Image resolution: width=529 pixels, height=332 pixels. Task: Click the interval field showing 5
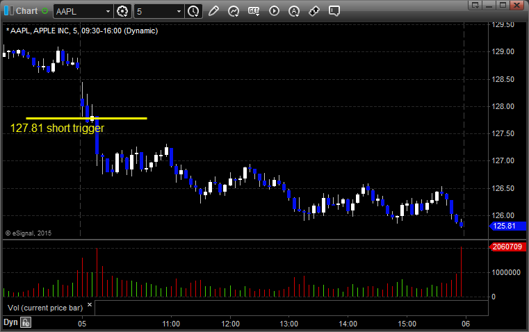tap(154, 11)
